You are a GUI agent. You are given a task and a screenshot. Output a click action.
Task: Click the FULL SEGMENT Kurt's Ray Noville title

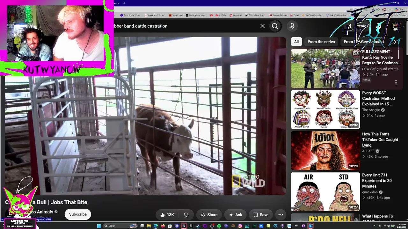click(x=381, y=57)
